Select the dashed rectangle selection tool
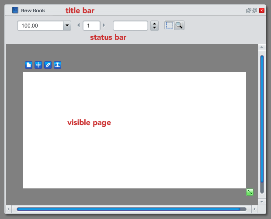271x219 pixels. [170, 25]
